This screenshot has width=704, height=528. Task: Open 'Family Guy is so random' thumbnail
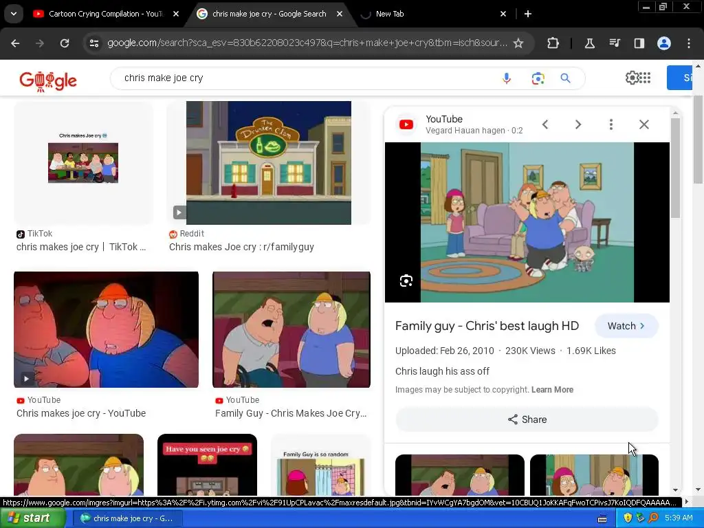(x=321, y=465)
